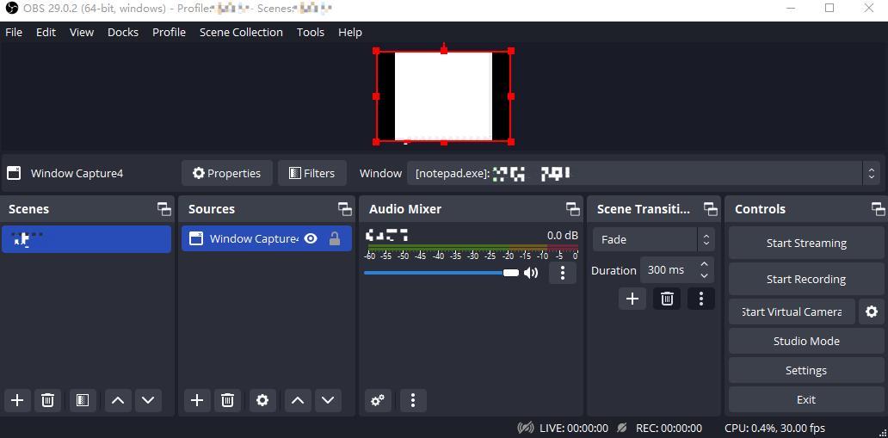This screenshot has width=888, height=438.
Task: Click Start Virtual Camera
Action: (x=792, y=312)
